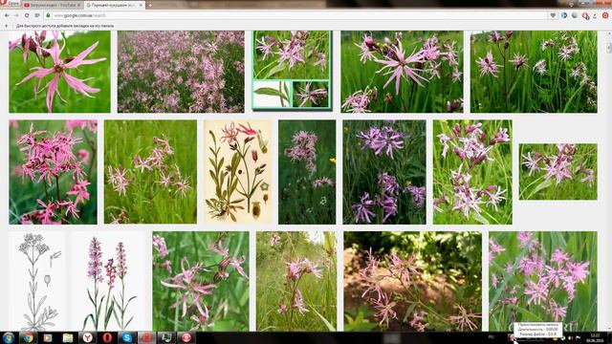Open the Windows Start menu
The image size is (612, 344).
click(9, 337)
